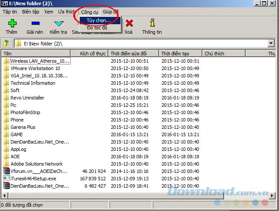Click the Vforum.vn archive file icon

(x=6, y=171)
